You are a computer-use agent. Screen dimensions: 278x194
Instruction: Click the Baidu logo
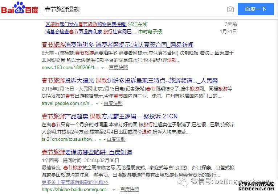(x=20, y=8)
